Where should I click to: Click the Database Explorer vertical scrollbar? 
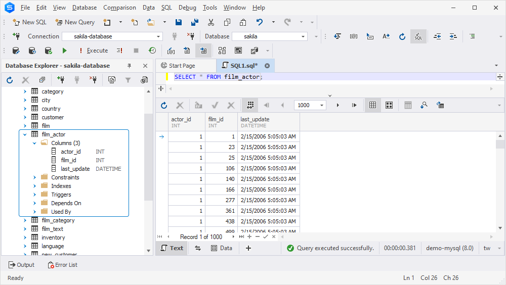[x=148, y=157]
